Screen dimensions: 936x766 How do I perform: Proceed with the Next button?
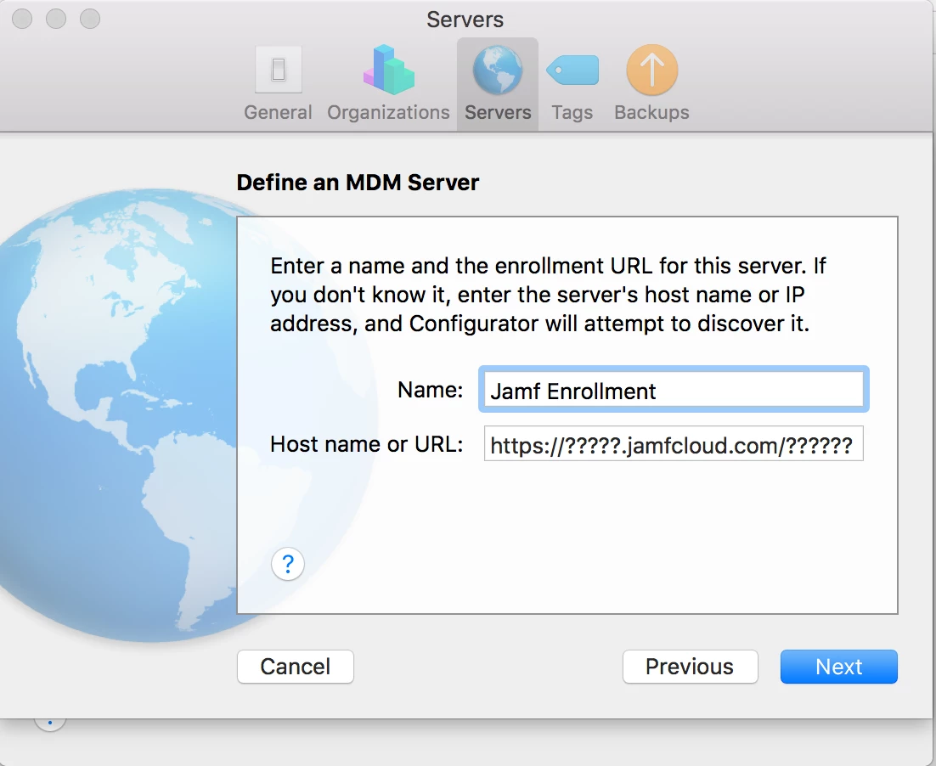(x=838, y=667)
